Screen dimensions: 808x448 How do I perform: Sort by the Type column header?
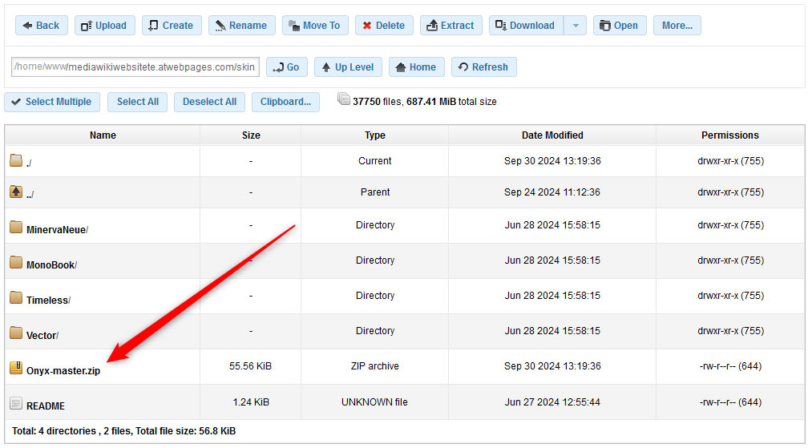coord(374,135)
